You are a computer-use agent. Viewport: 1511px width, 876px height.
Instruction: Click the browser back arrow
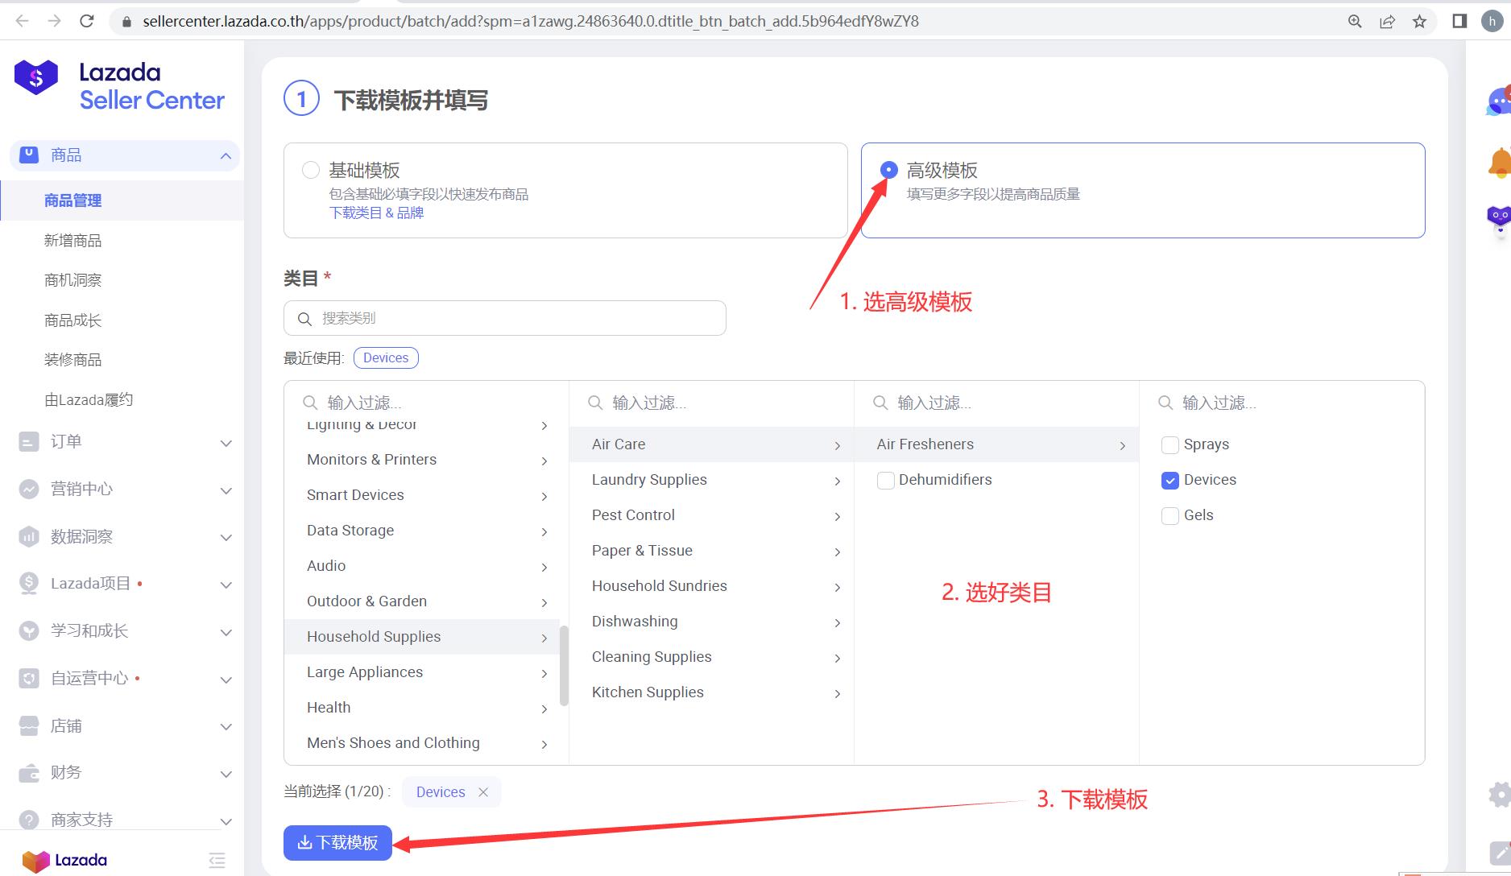(x=22, y=21)
